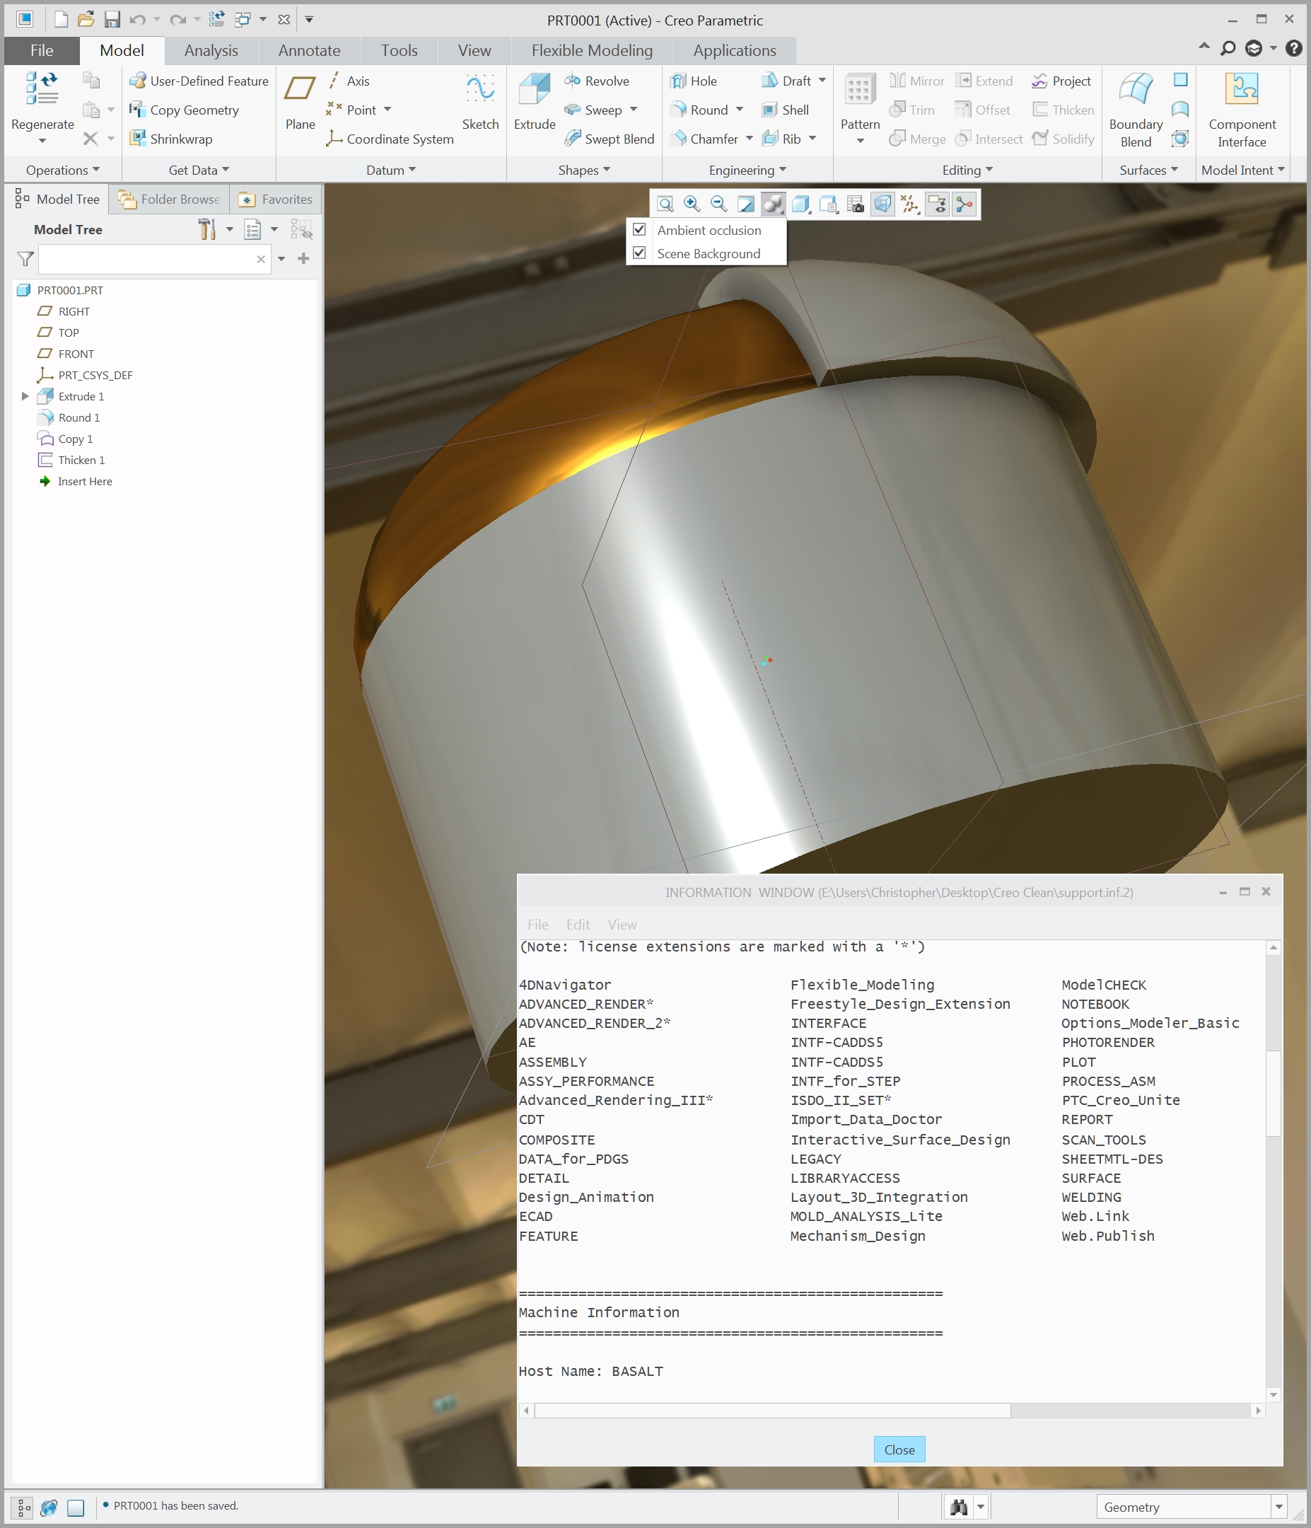The width and height of the screenshot is (1311, 1528).
Task: Select the Hole tool
Action: 696,81
